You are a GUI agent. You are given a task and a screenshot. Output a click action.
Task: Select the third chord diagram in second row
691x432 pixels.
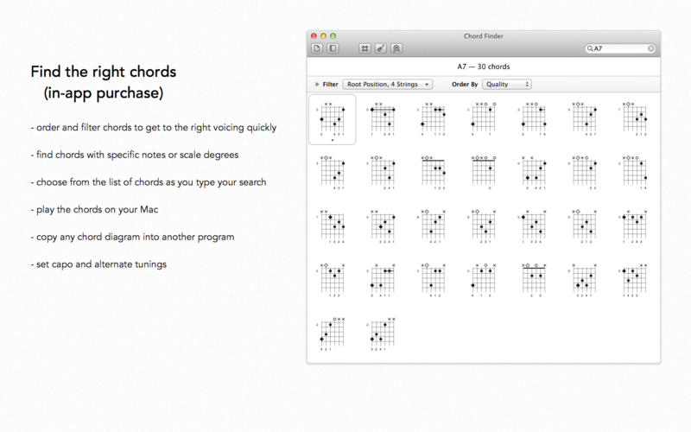click(433, 173)
